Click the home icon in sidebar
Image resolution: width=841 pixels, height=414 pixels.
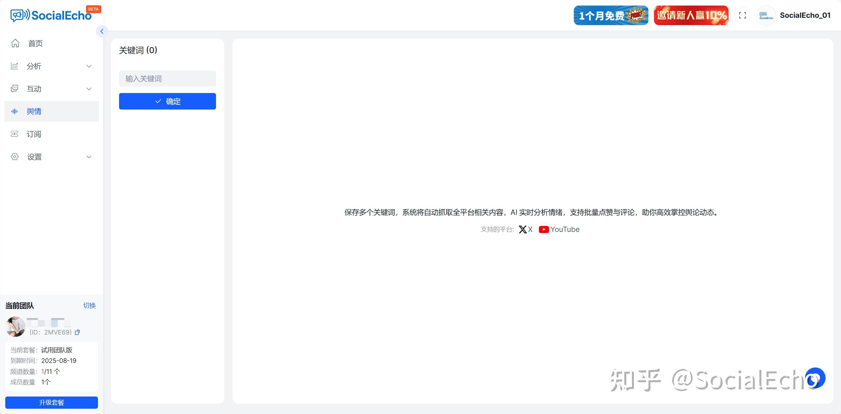[x=15, y=43]
